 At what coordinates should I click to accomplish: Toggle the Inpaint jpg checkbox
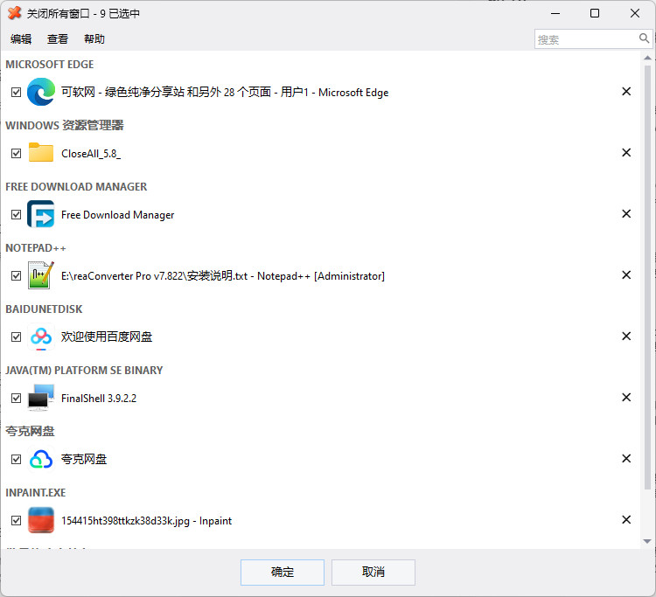click(x=16, y=520)
